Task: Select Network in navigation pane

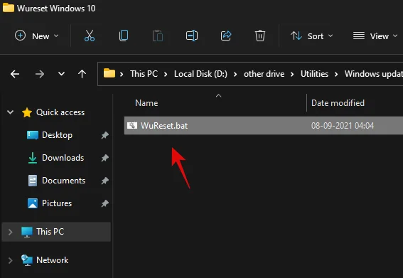Action: click(53, 260)
